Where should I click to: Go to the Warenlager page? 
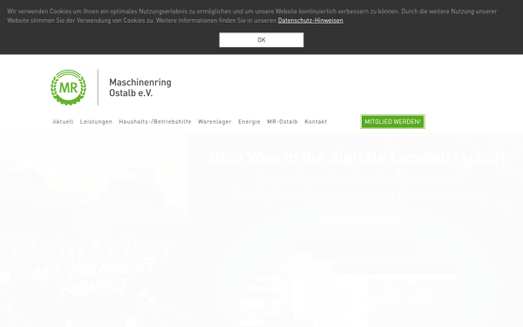(x=214, y=122)
